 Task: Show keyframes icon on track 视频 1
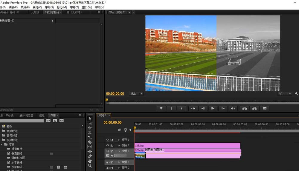tap(108, 155)
